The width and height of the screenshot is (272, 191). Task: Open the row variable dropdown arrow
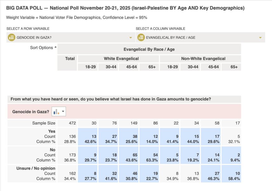[x=130, y=38]
